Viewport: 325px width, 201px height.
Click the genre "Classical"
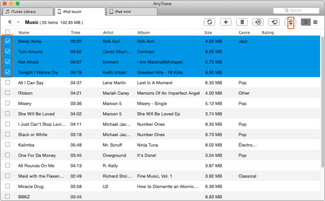[x=247, y=176]
